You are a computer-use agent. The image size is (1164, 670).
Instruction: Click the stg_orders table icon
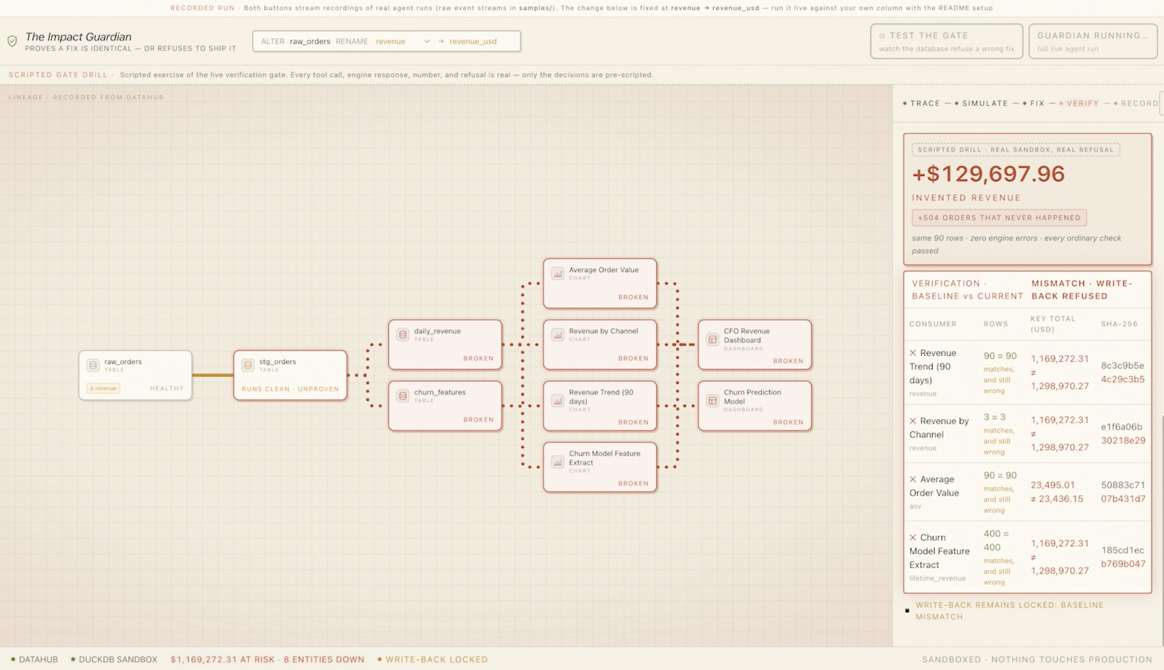[248, 365]
